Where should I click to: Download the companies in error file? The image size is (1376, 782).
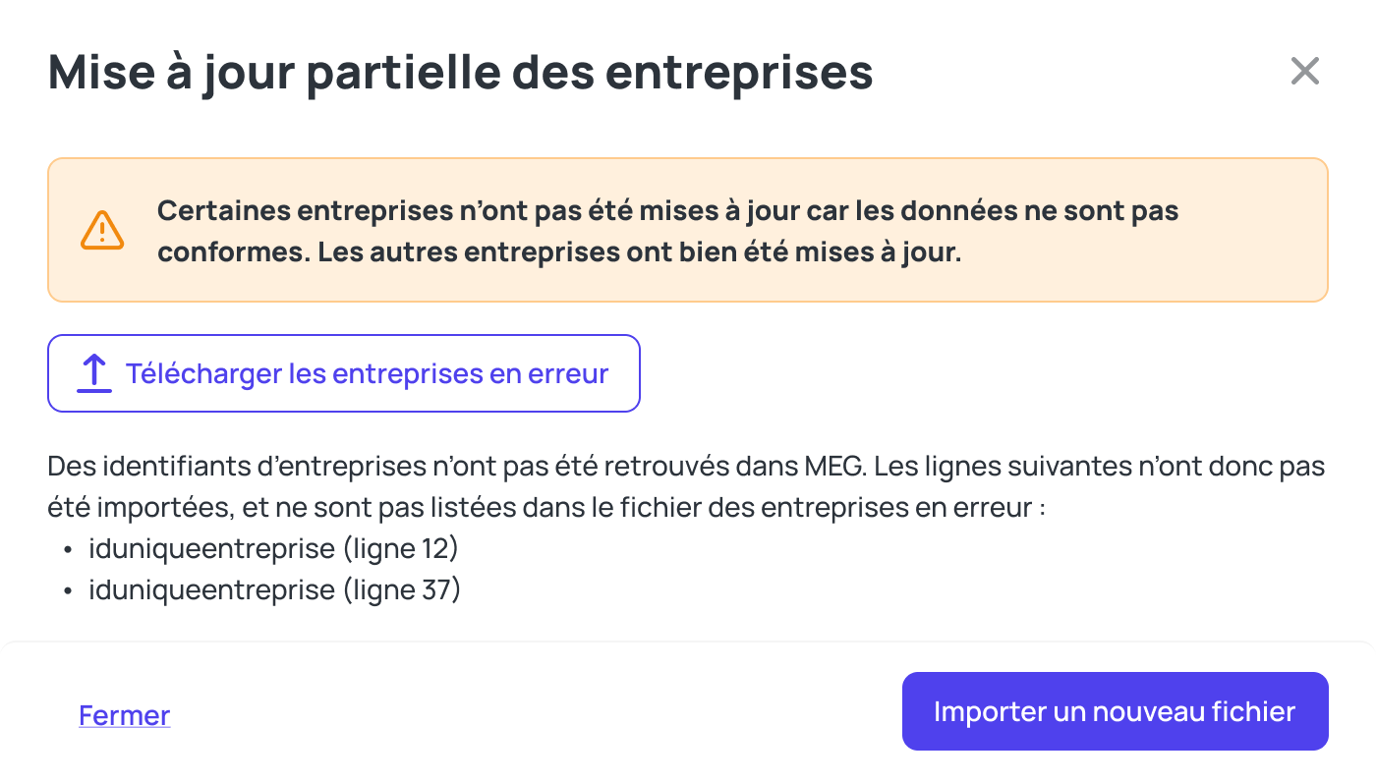click(343, 373)
